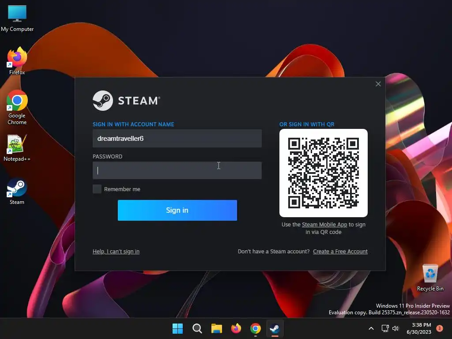Click the Steam logo in login dialog
Screen dimensions: 452x339
click(x=126, y=101)
